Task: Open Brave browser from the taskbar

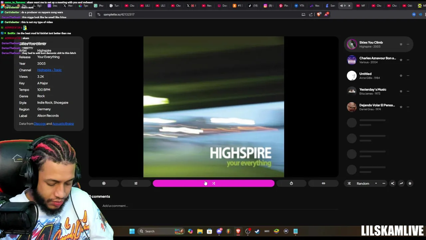Action: [x=238, y=231]
